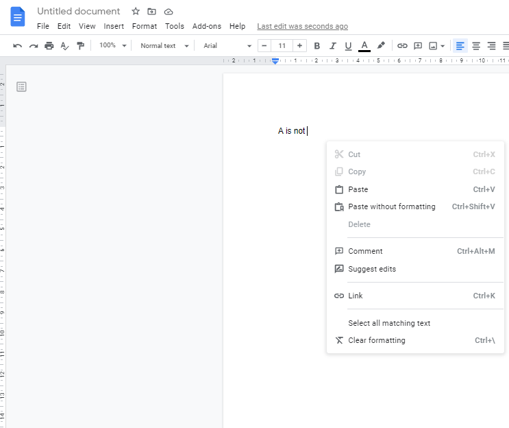Viewport: 509px width, 428px height.
Task: Open the Zoom 100% dropdown
Action: (113, 46)
